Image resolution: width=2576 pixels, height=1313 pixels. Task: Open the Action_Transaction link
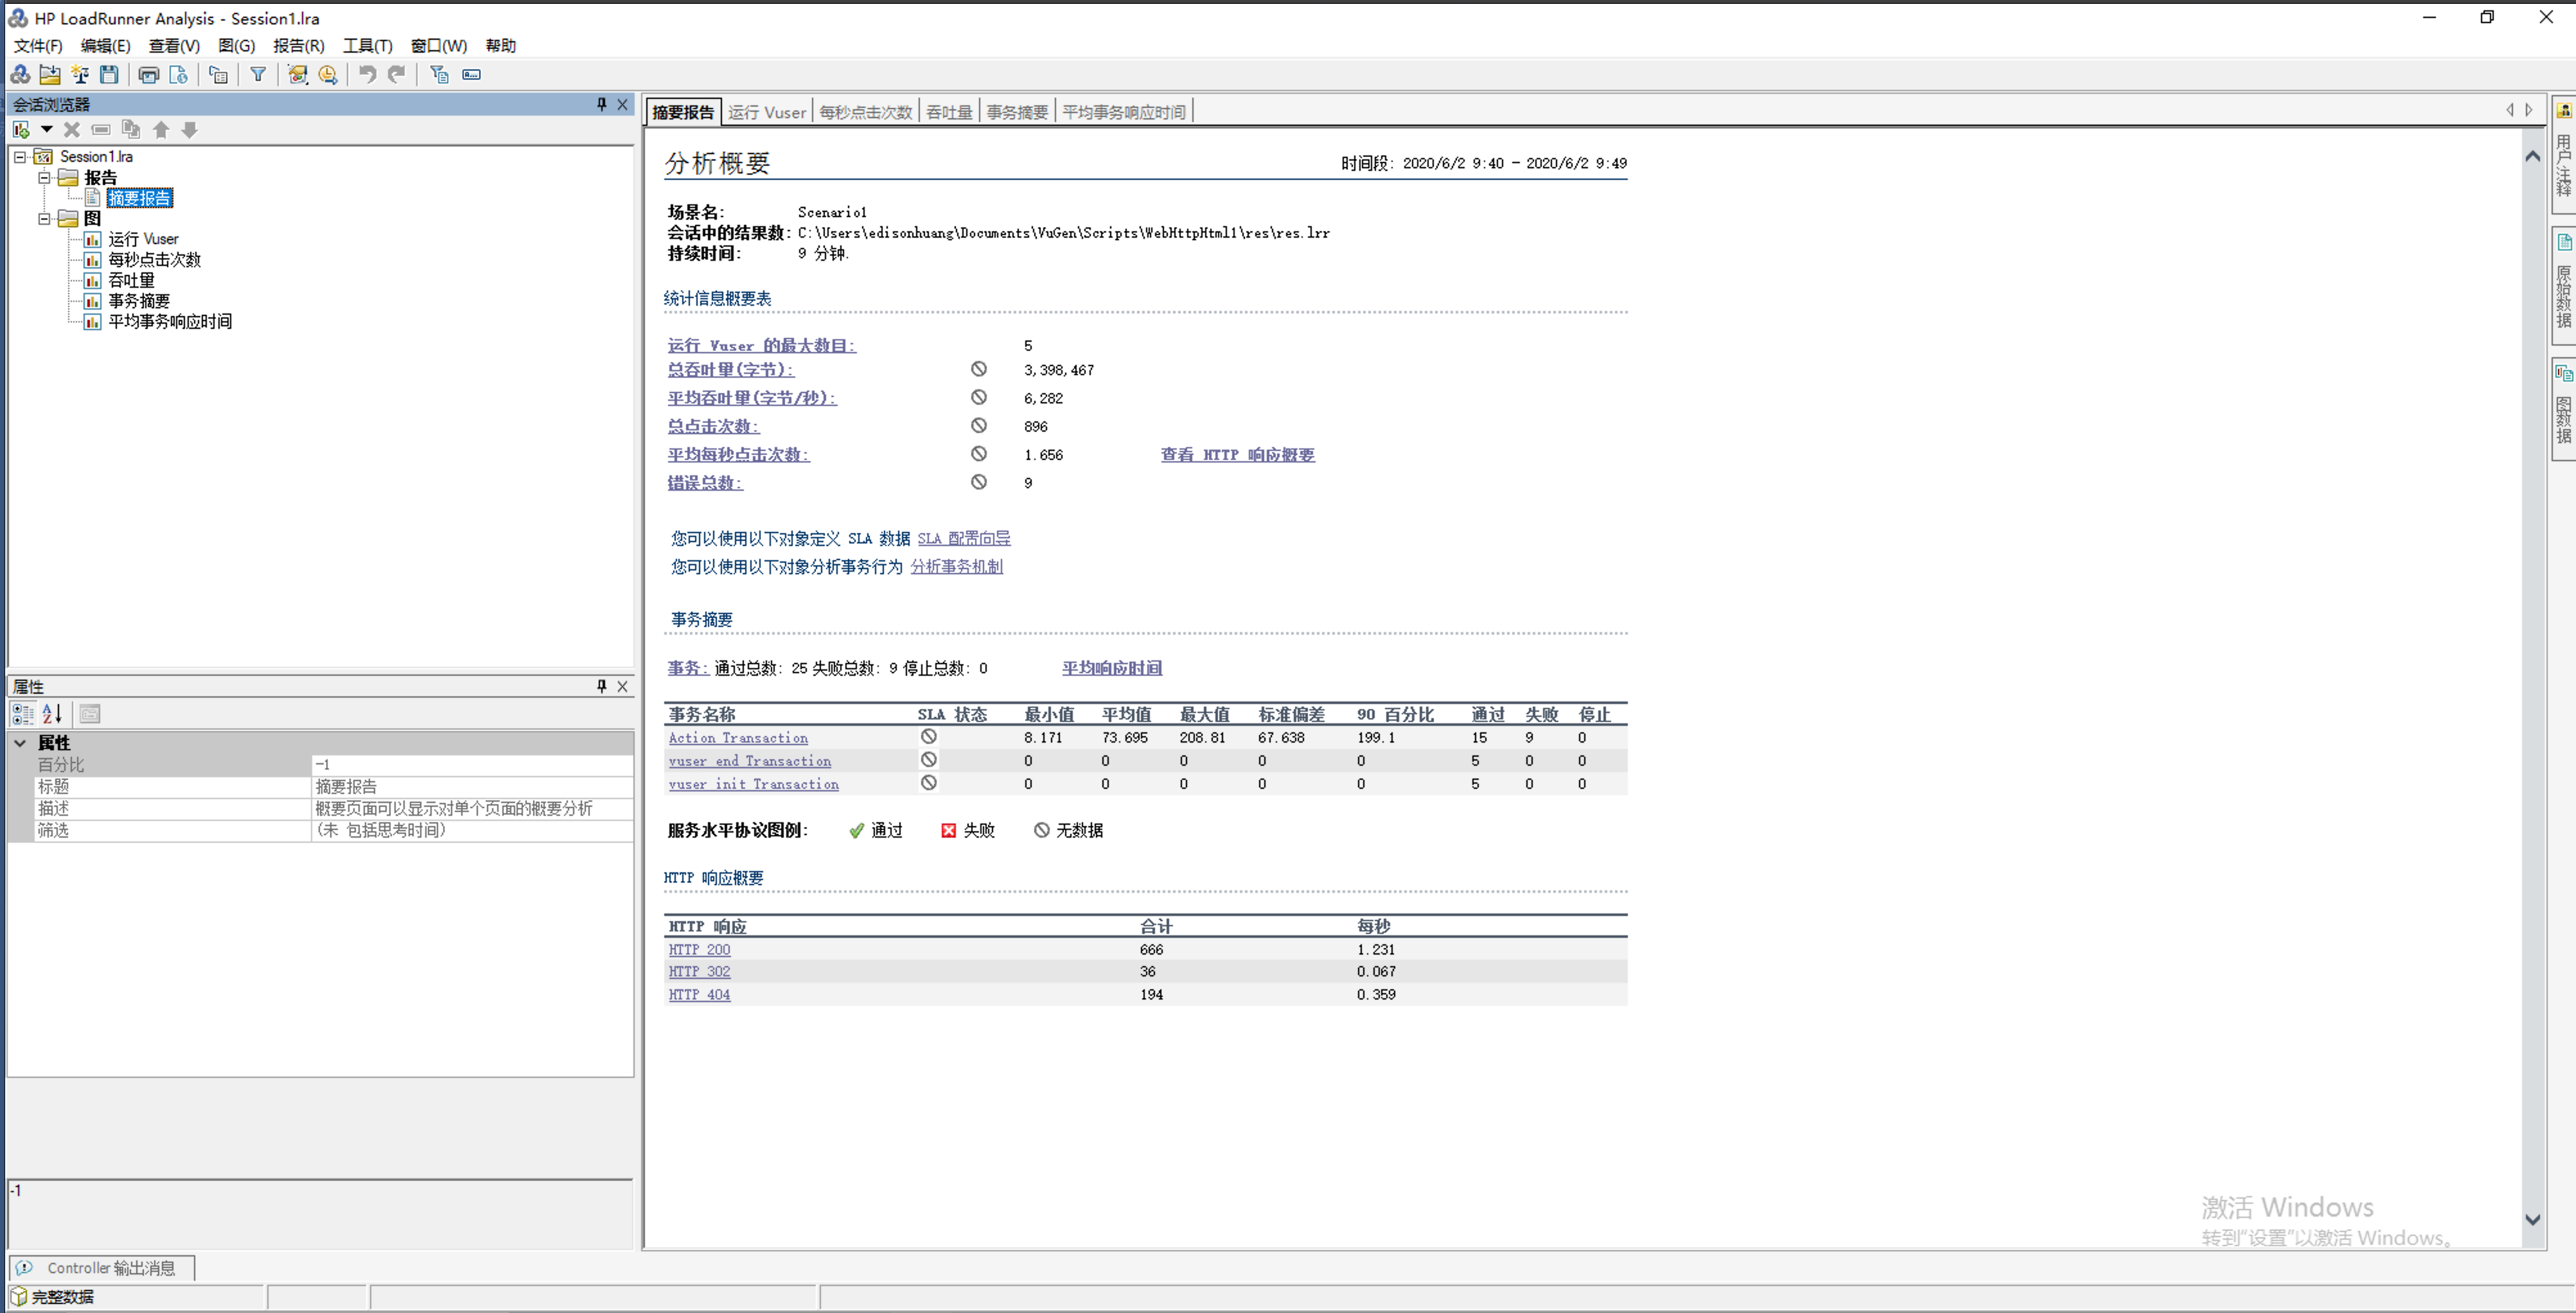738,738
